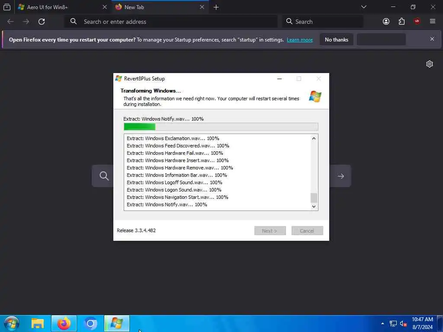Click the Revert8Plus Setup title icon
Screen dimensions: 443x332
coord(119,79)
